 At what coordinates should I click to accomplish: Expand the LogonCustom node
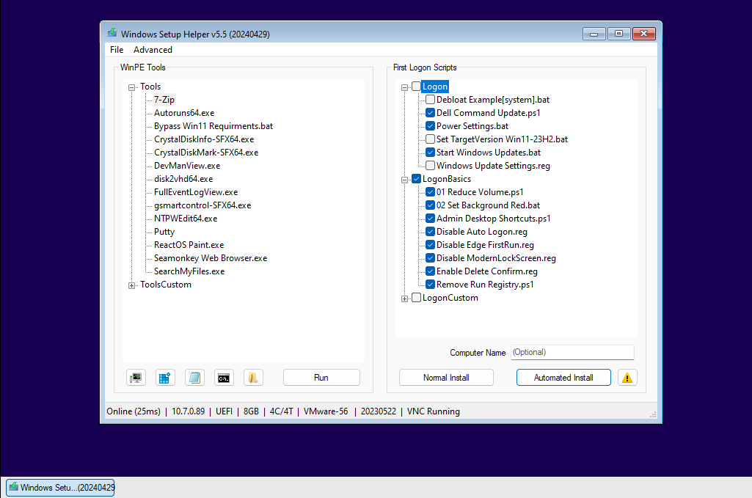click(404, 299)
